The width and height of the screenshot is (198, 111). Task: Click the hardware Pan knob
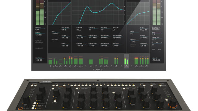[161, 103]
